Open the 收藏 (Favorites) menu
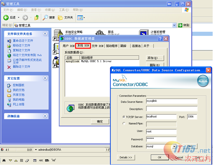 click(50, 10)
